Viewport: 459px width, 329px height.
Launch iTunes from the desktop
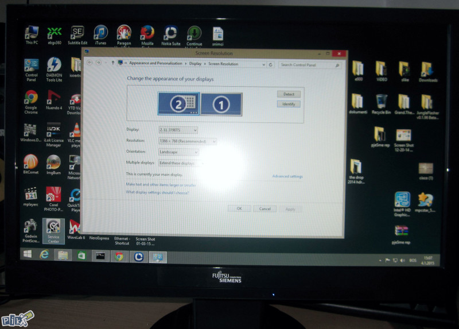point(101,36)
